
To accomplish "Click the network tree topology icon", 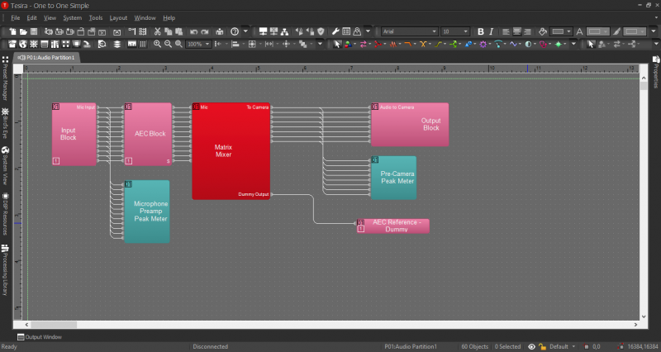I will point(284,31).
